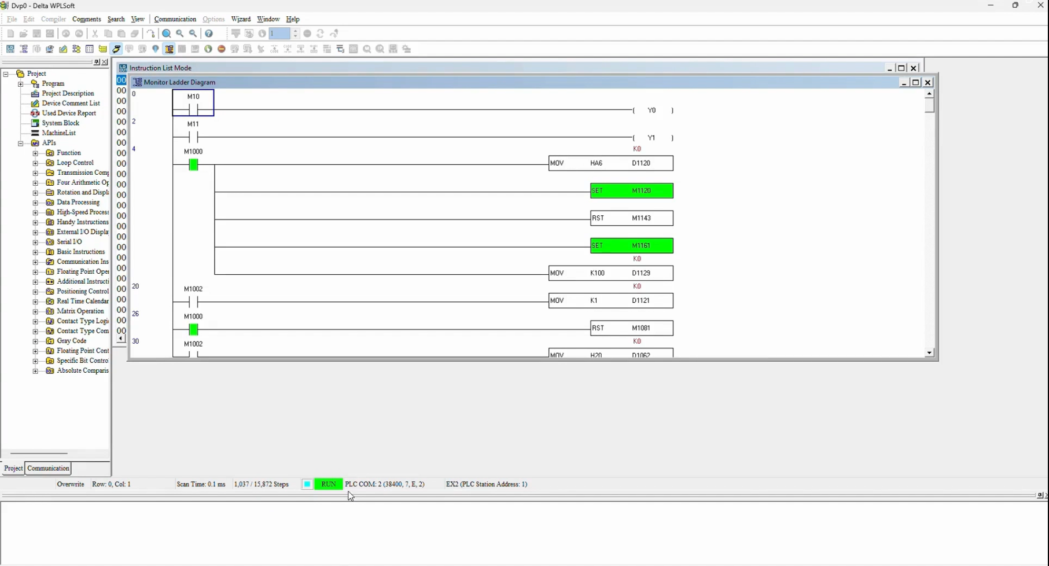
Task: Click the Cut scissors icon
Action: (x=95, y=34)
